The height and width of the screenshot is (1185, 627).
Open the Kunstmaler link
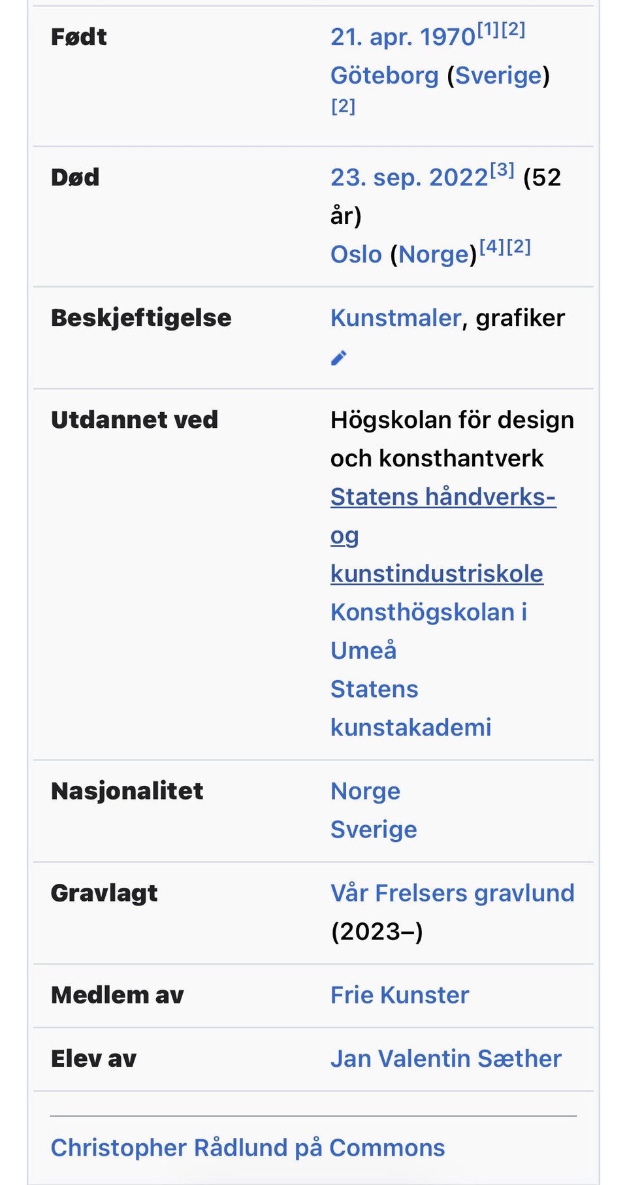(x=396, y=318)
